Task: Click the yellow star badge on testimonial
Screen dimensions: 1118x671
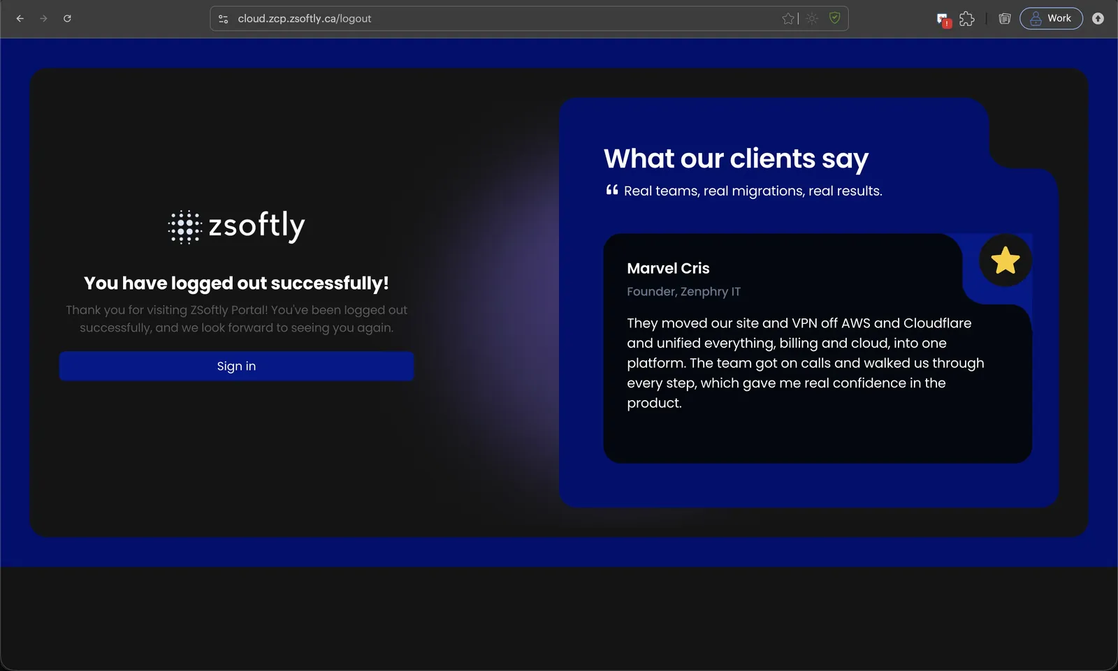Action: 1005,260
